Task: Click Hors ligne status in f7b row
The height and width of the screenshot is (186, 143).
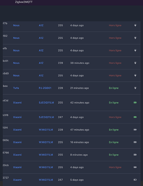Action: 115,25
